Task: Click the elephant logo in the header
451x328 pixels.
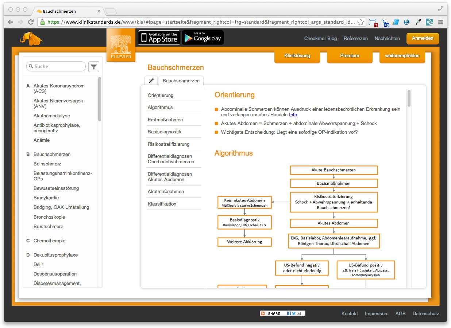Action: tap(31, 38)
